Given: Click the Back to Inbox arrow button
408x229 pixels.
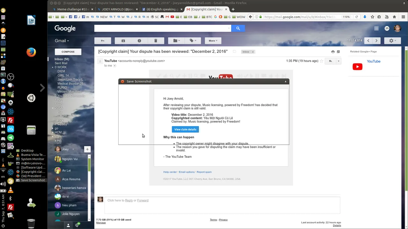Looking at the screenshot, I should tap(103, 41).
